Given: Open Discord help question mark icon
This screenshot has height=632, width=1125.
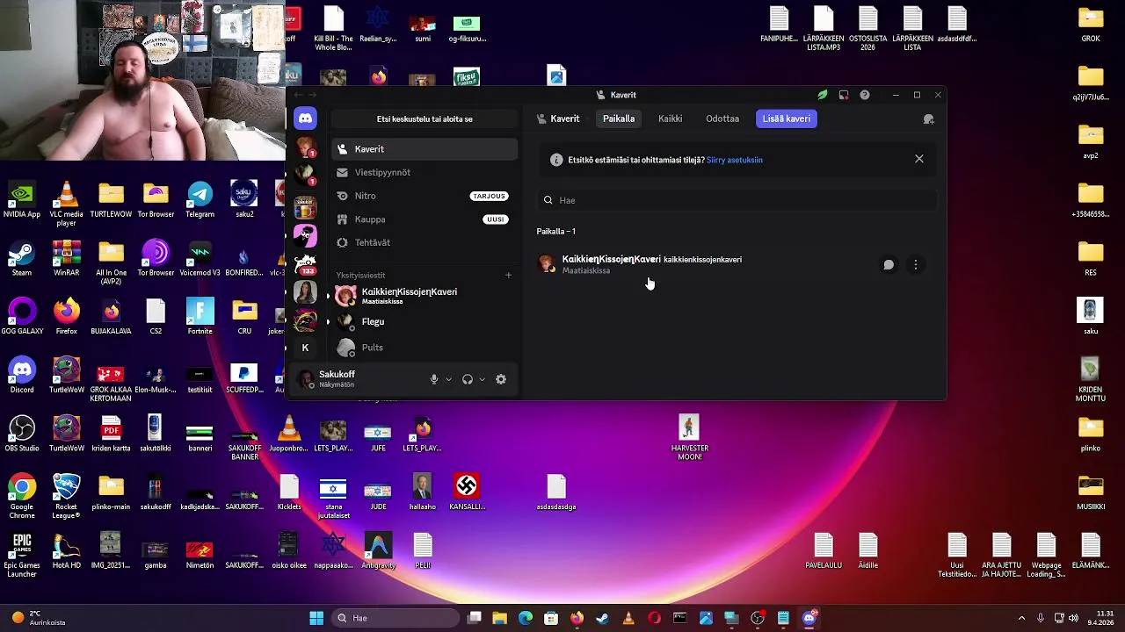Looking at the screenshot, I should (x=865, y=95).
